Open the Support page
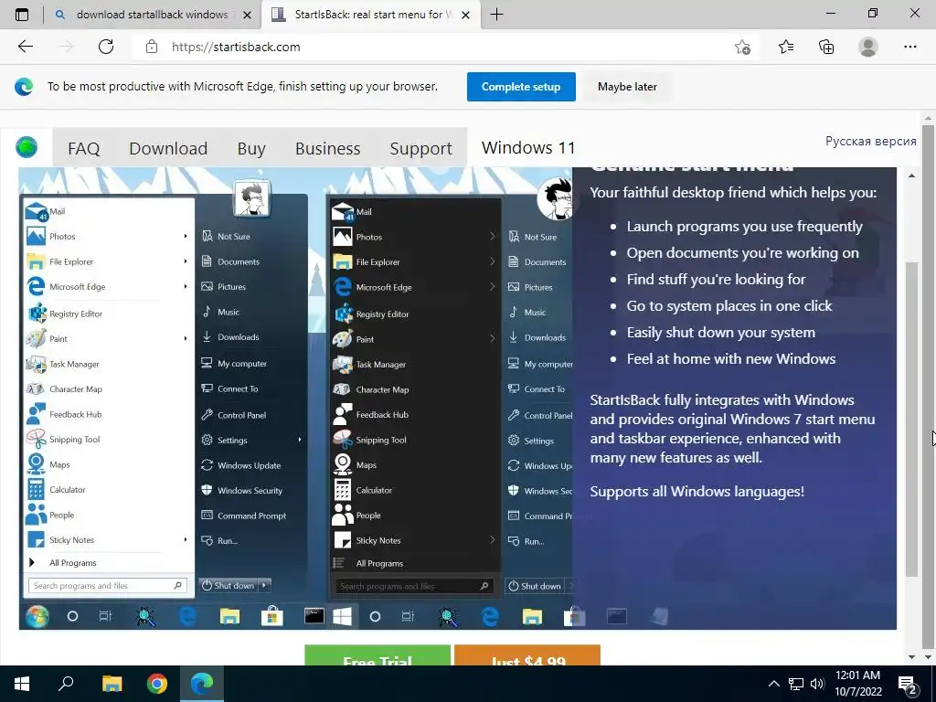Image resolution: width=936 pixels, height=702 pixels. (x=420, y=148)
